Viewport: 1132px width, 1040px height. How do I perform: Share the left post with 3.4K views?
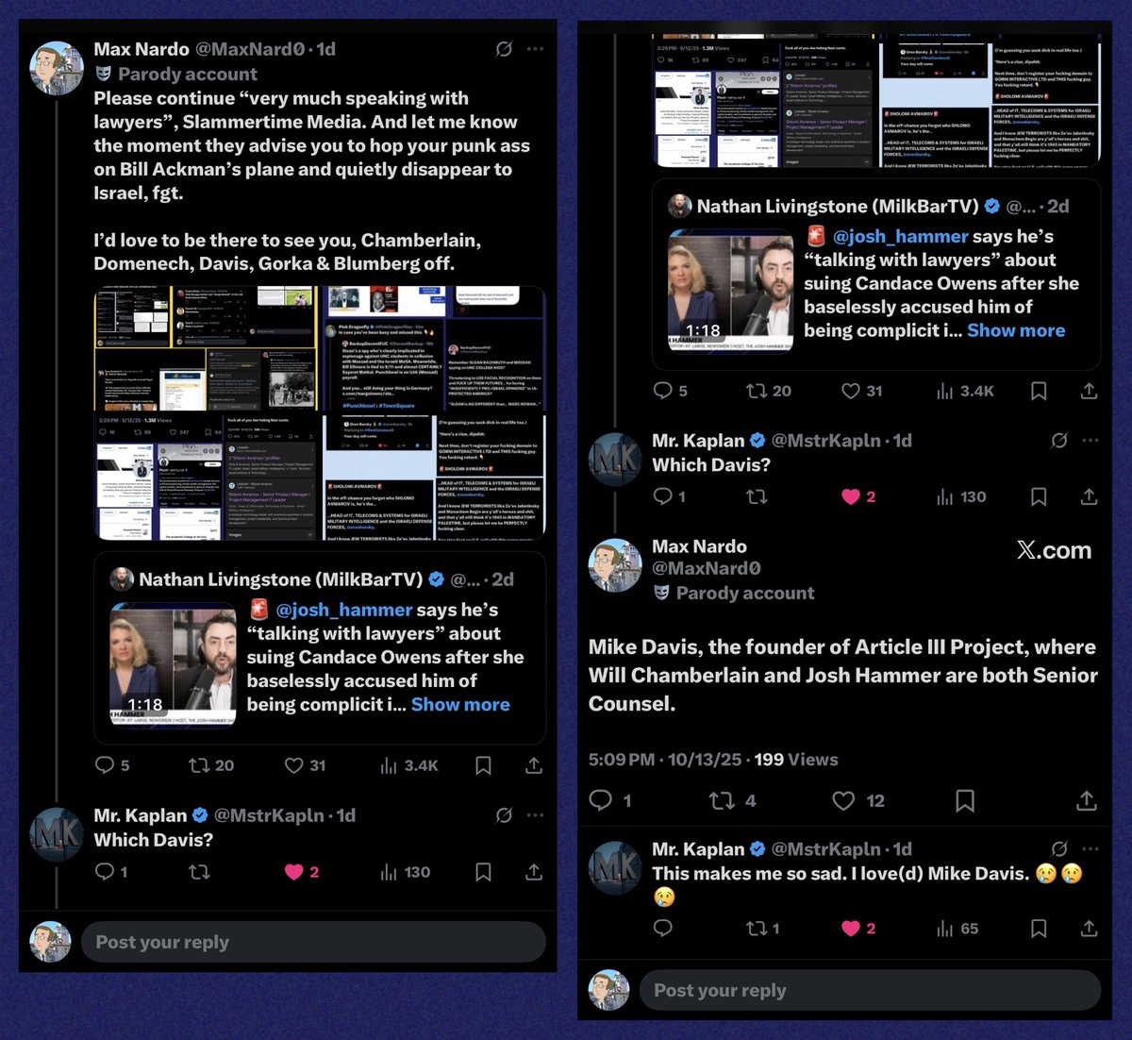[534, 765]
